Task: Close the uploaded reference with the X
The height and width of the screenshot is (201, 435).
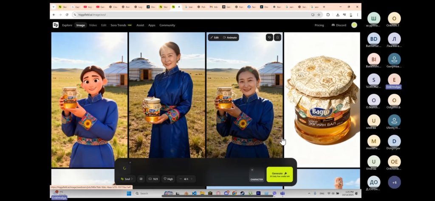Action: pyautogui.click(x=130, y=162)
